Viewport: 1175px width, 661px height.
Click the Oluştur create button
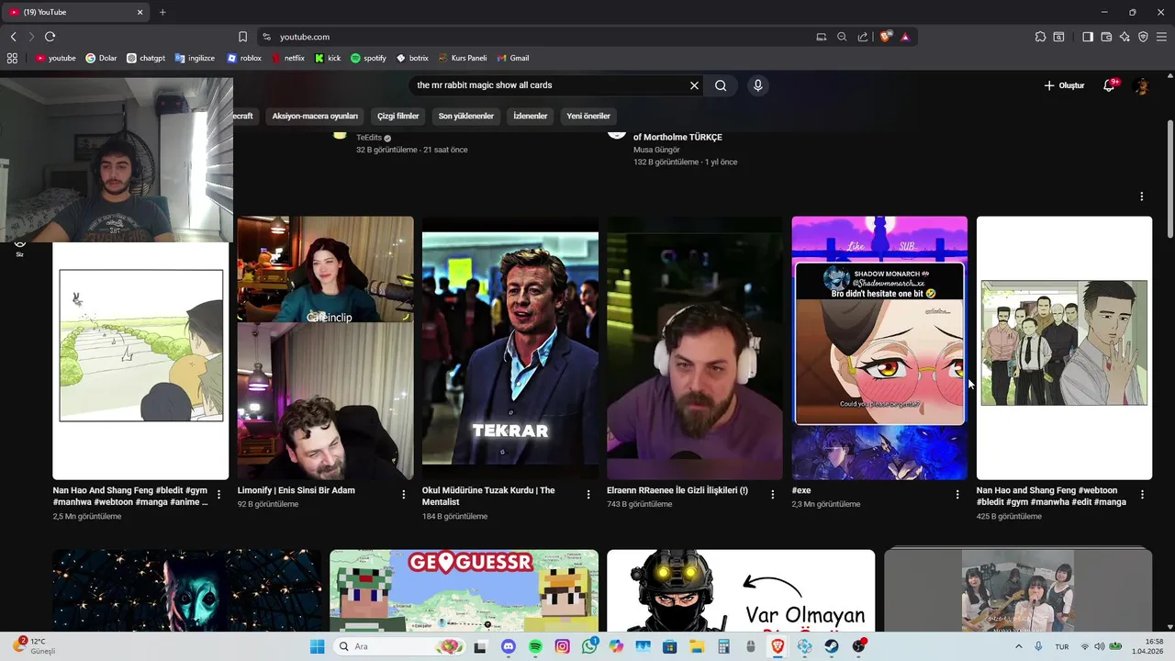1064,85
